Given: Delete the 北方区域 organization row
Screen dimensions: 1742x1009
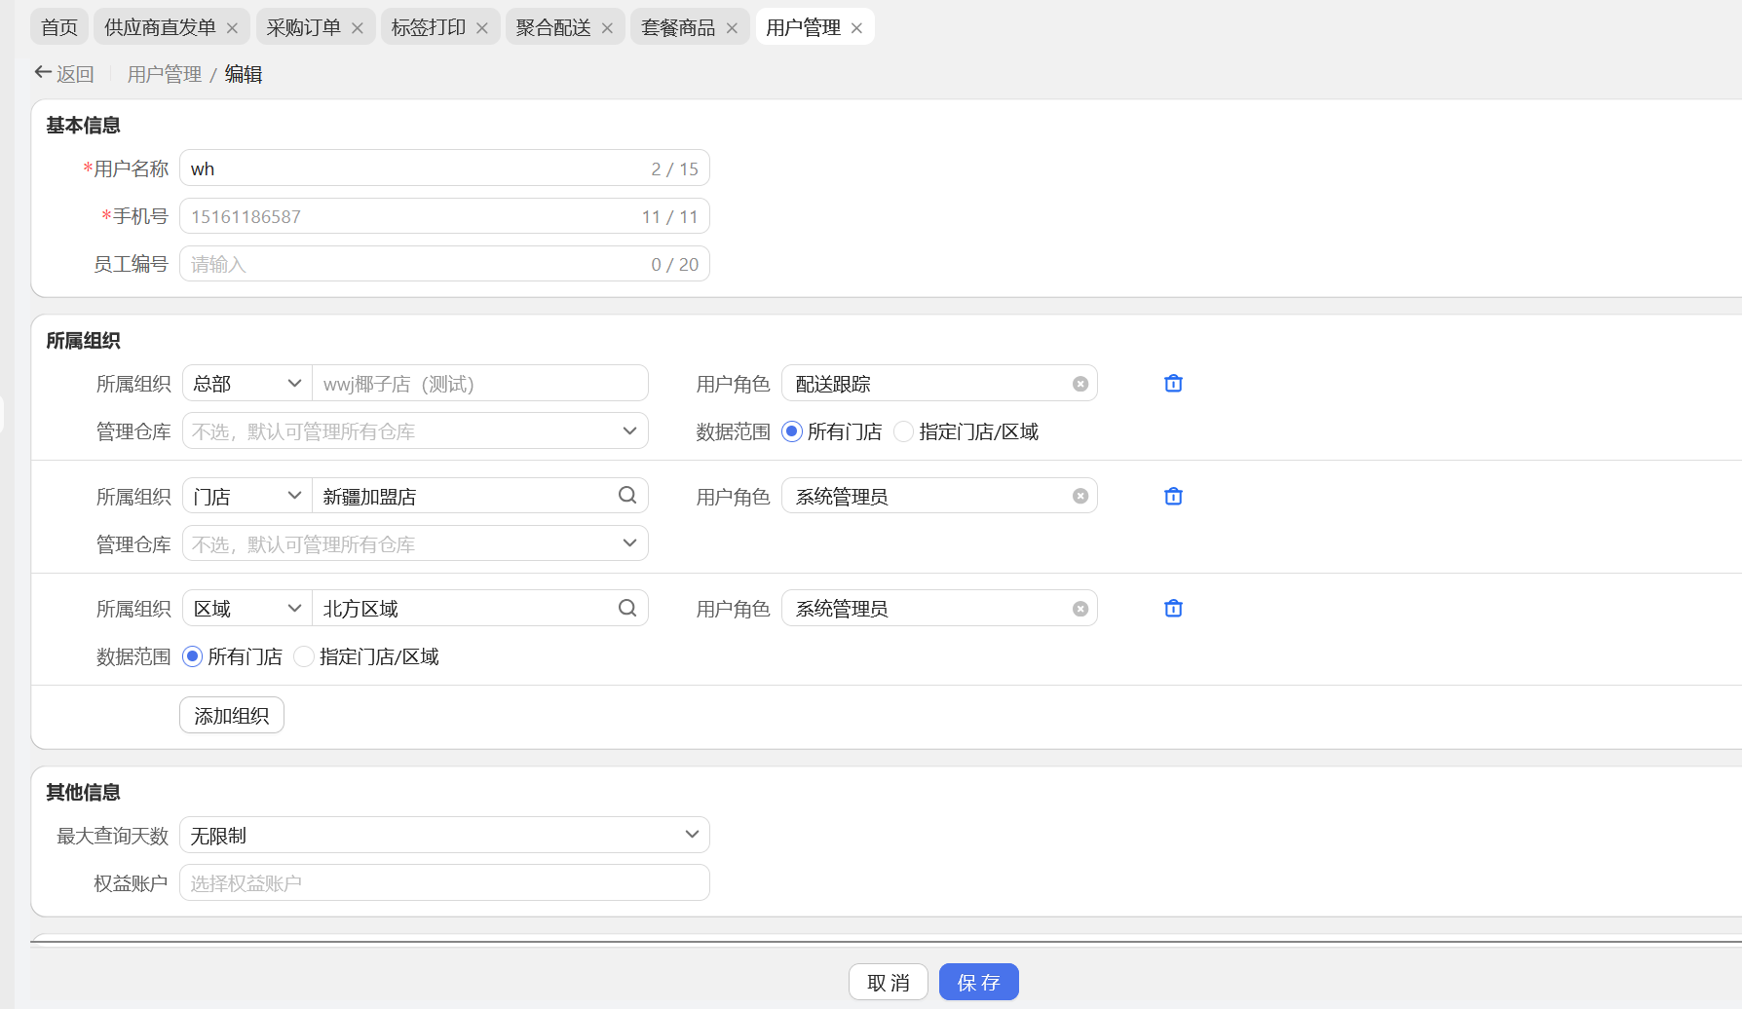Looking at the screenshot, I should point(1173,609).
